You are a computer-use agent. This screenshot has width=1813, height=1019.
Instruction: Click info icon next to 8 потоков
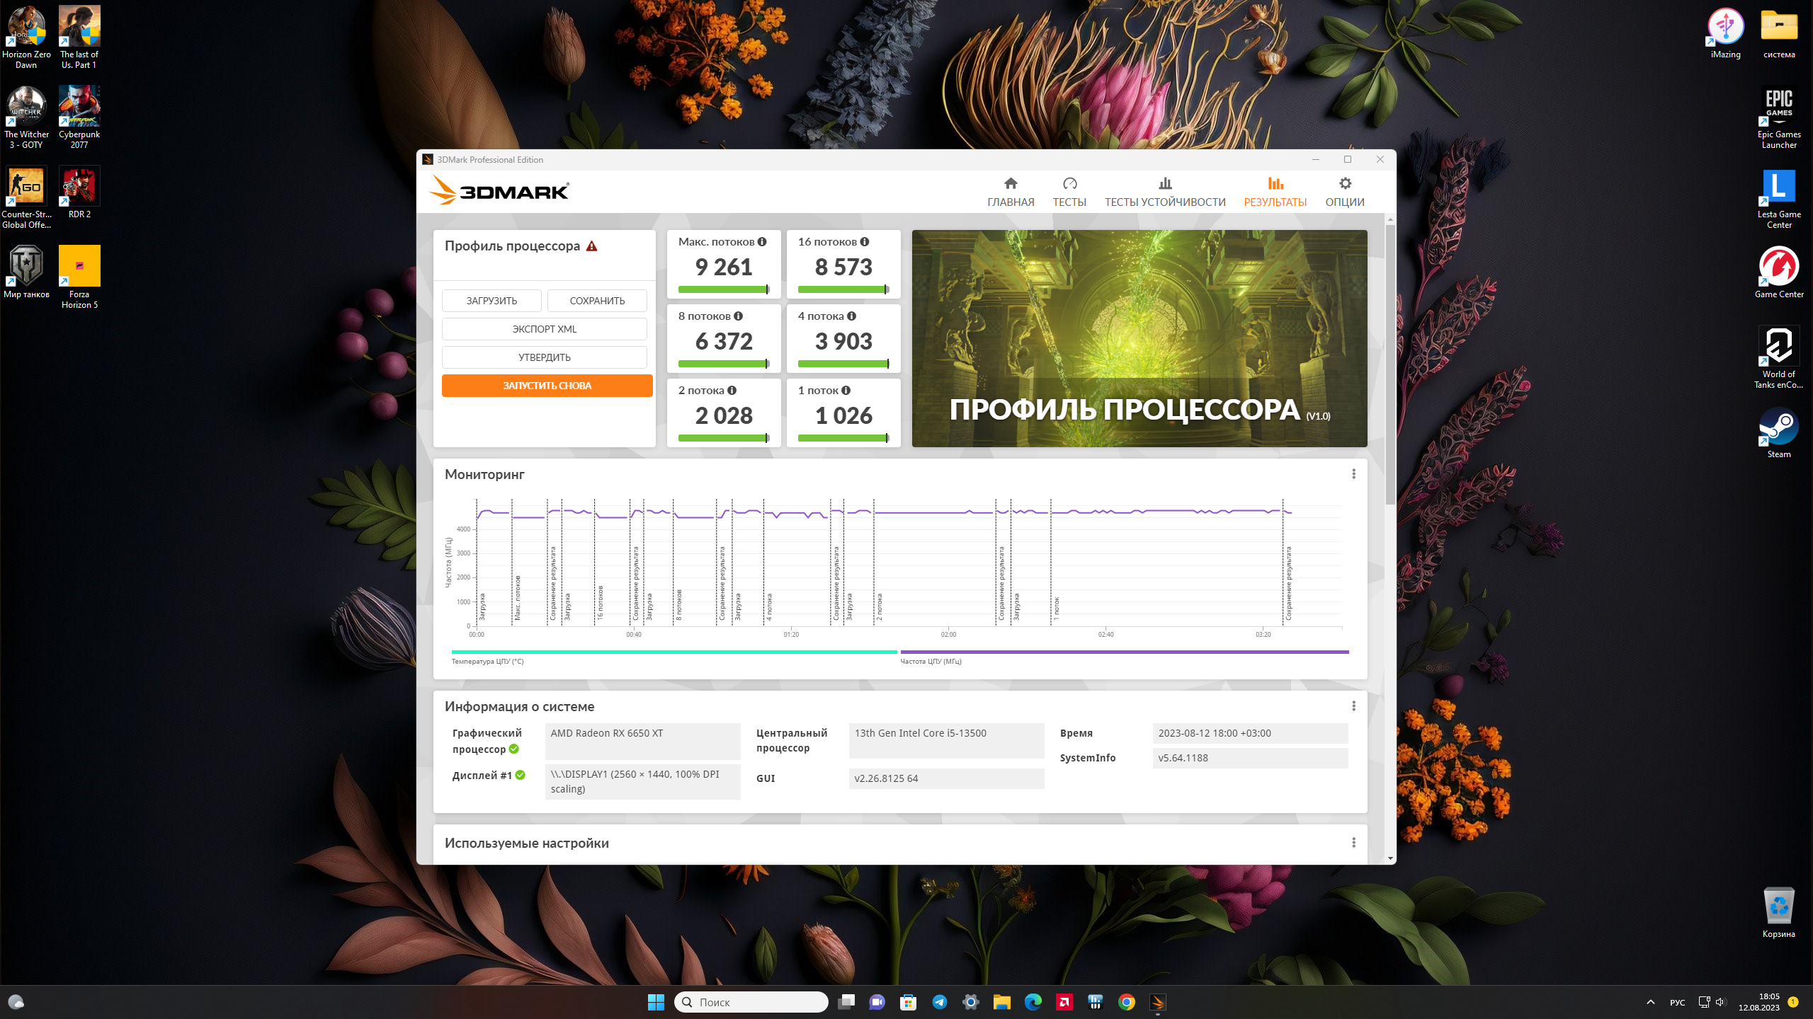click(x=738, y=316)
